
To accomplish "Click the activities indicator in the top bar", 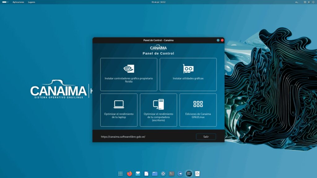I will tap(5, 2).
